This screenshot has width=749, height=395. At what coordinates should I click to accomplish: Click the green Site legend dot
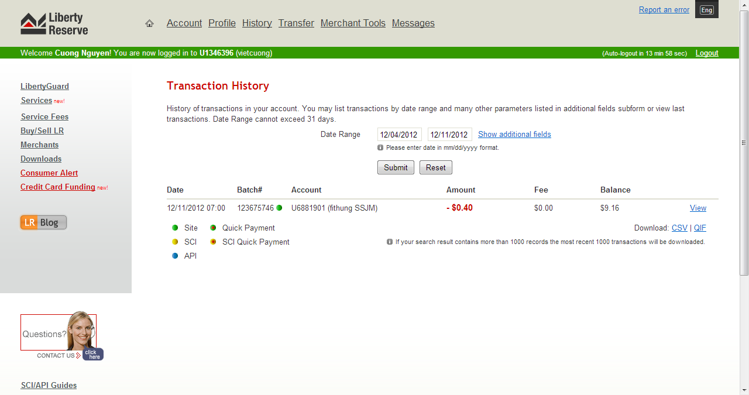175,228
